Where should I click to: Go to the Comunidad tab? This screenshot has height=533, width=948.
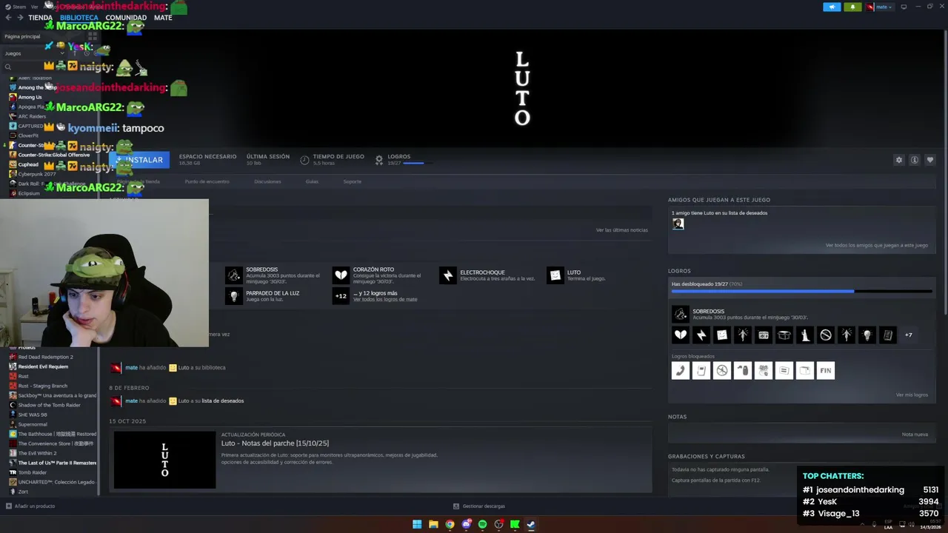pyautogui.click(x=126, y=18)
